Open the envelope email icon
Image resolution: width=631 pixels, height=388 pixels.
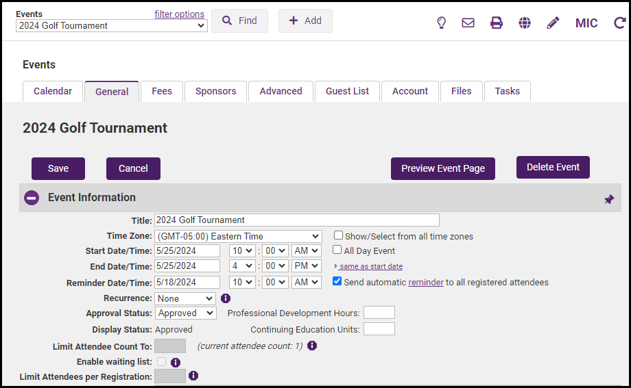coord(468,23)
